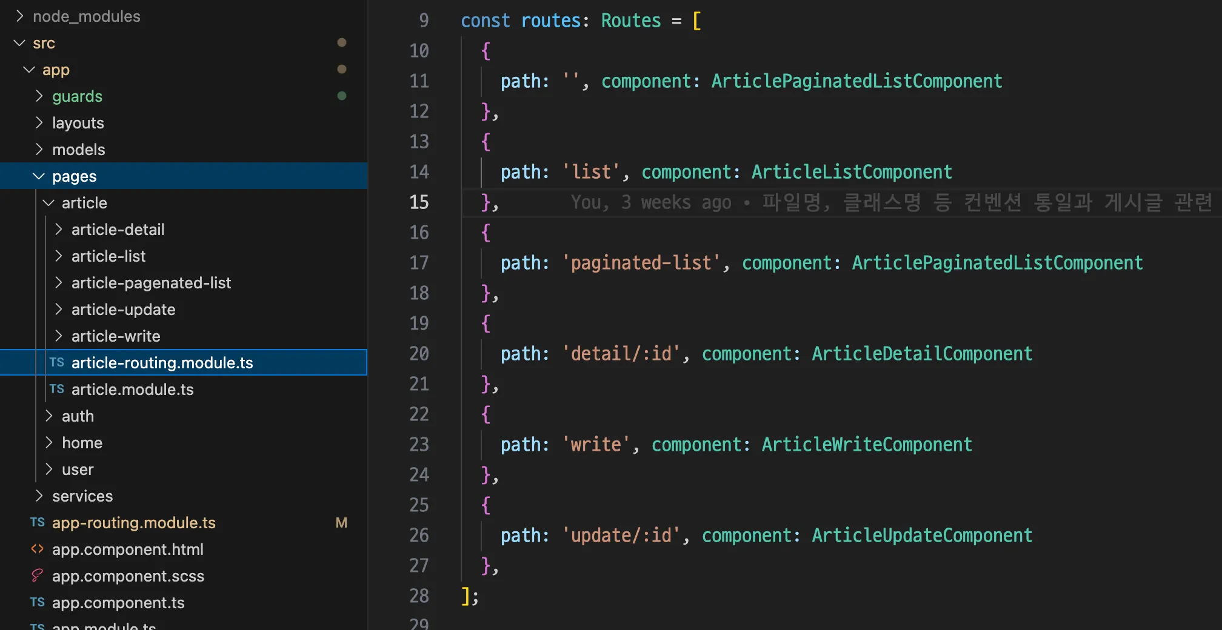Expand the node_modules folder chevron

click(19, 16)
